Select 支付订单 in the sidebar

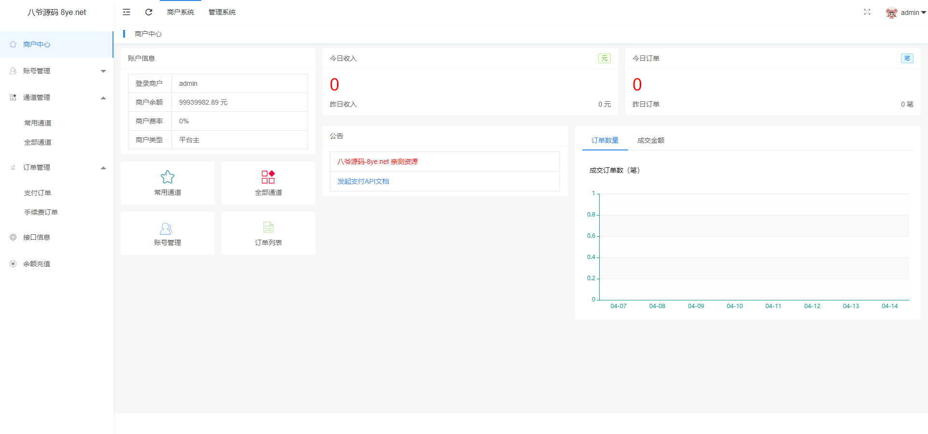point(38,192)
